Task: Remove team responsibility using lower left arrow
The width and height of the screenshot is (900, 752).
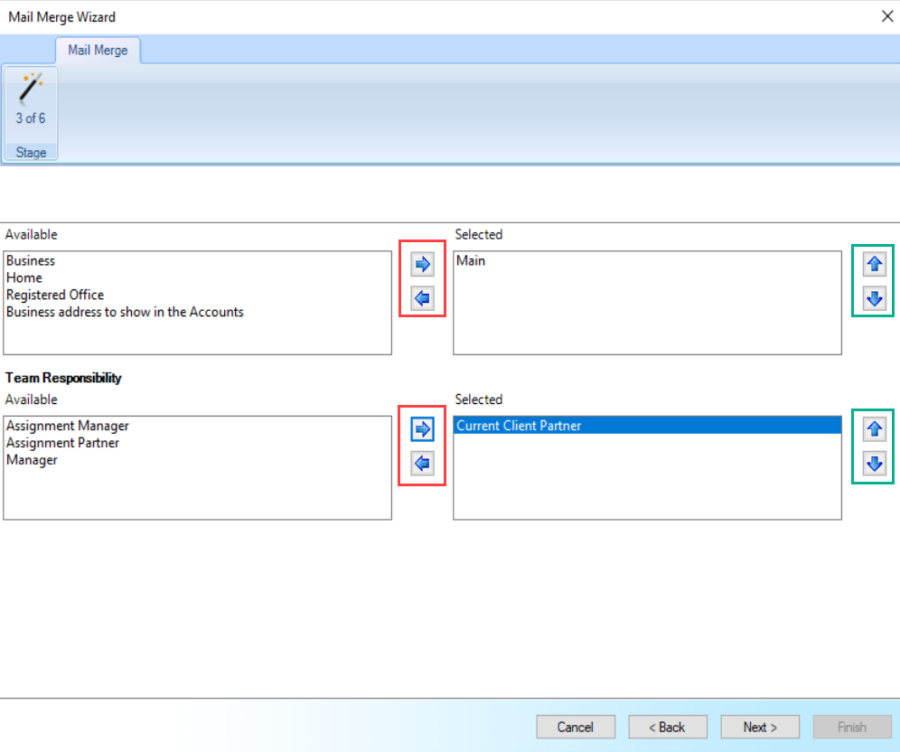Action: point(423,464)
